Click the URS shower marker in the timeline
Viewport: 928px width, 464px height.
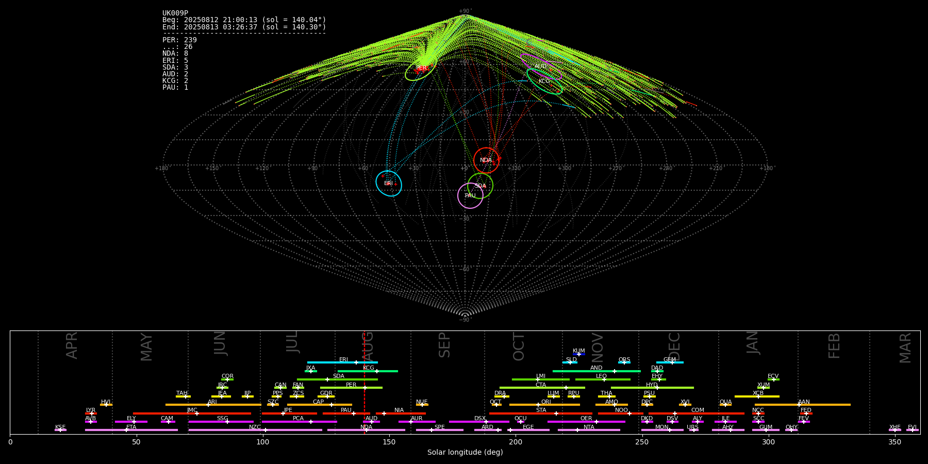(x=693, y=430)
